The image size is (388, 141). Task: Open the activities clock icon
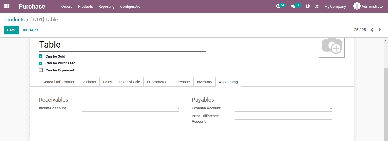pyautogui.click(x=278, y=6)
